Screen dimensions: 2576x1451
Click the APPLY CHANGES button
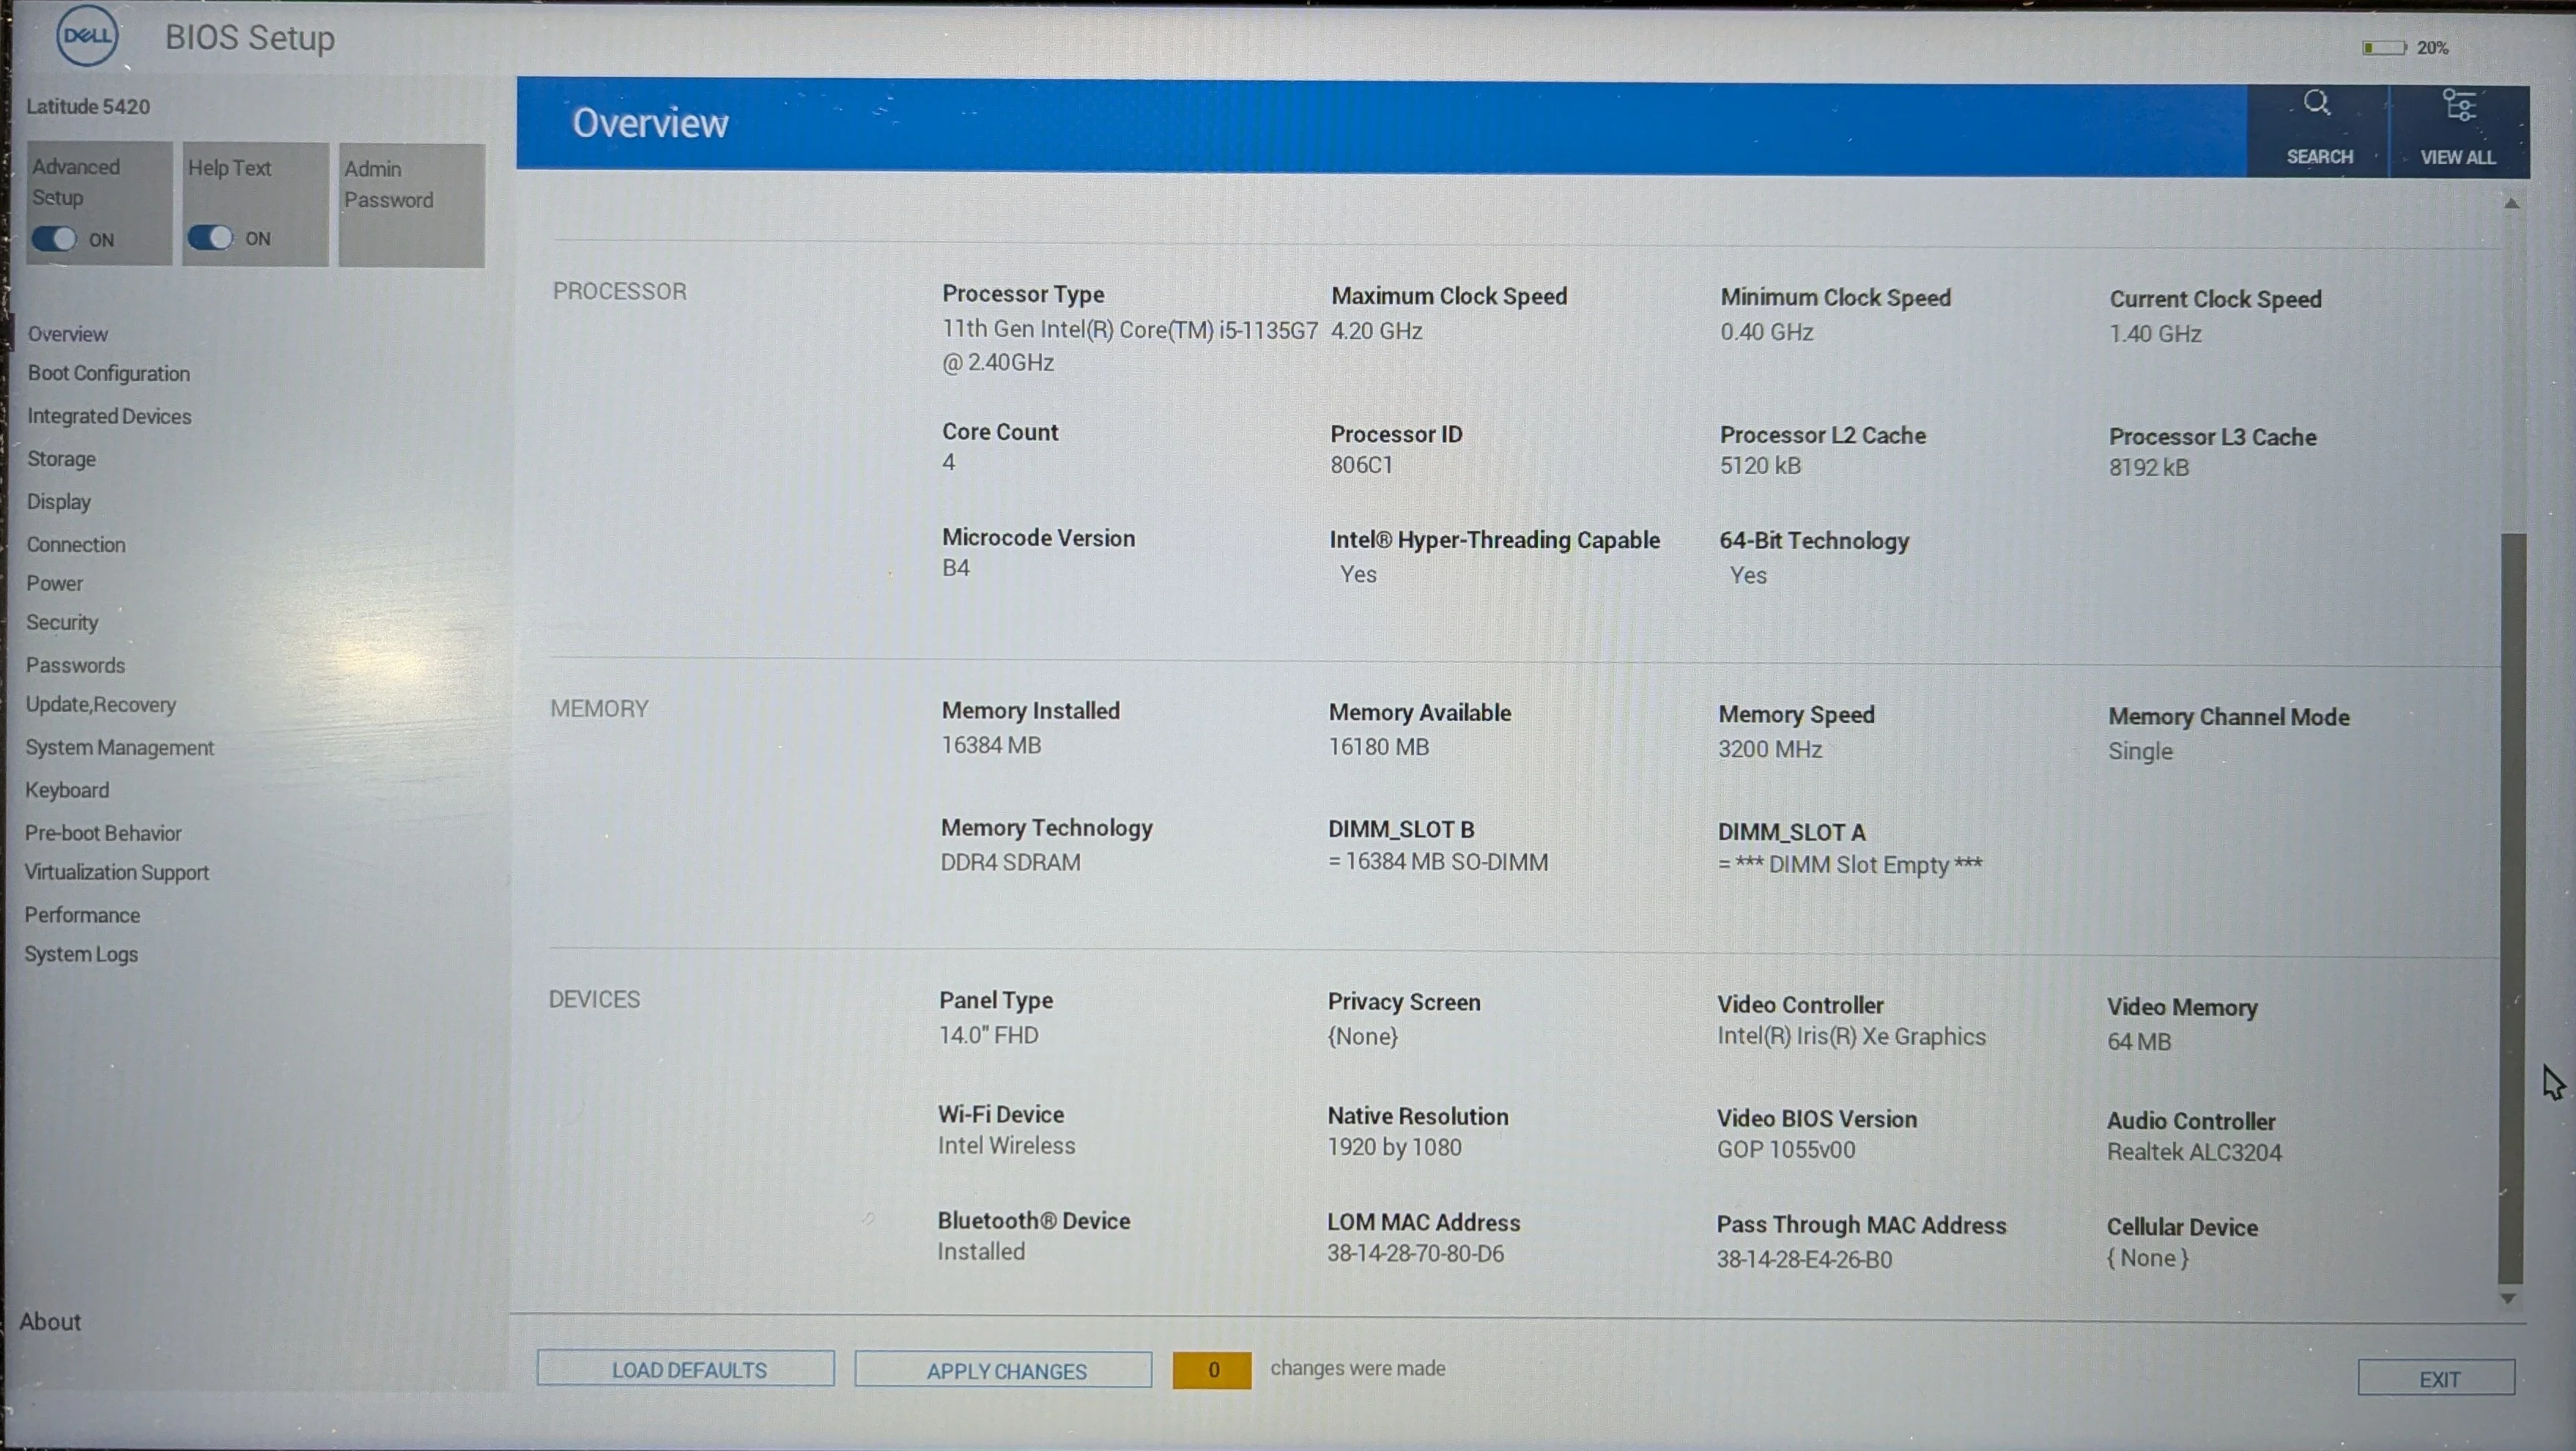coord(1003,1370)
